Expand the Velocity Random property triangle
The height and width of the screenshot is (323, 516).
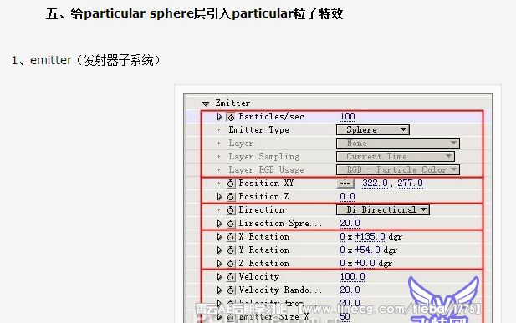coord(219,290)
